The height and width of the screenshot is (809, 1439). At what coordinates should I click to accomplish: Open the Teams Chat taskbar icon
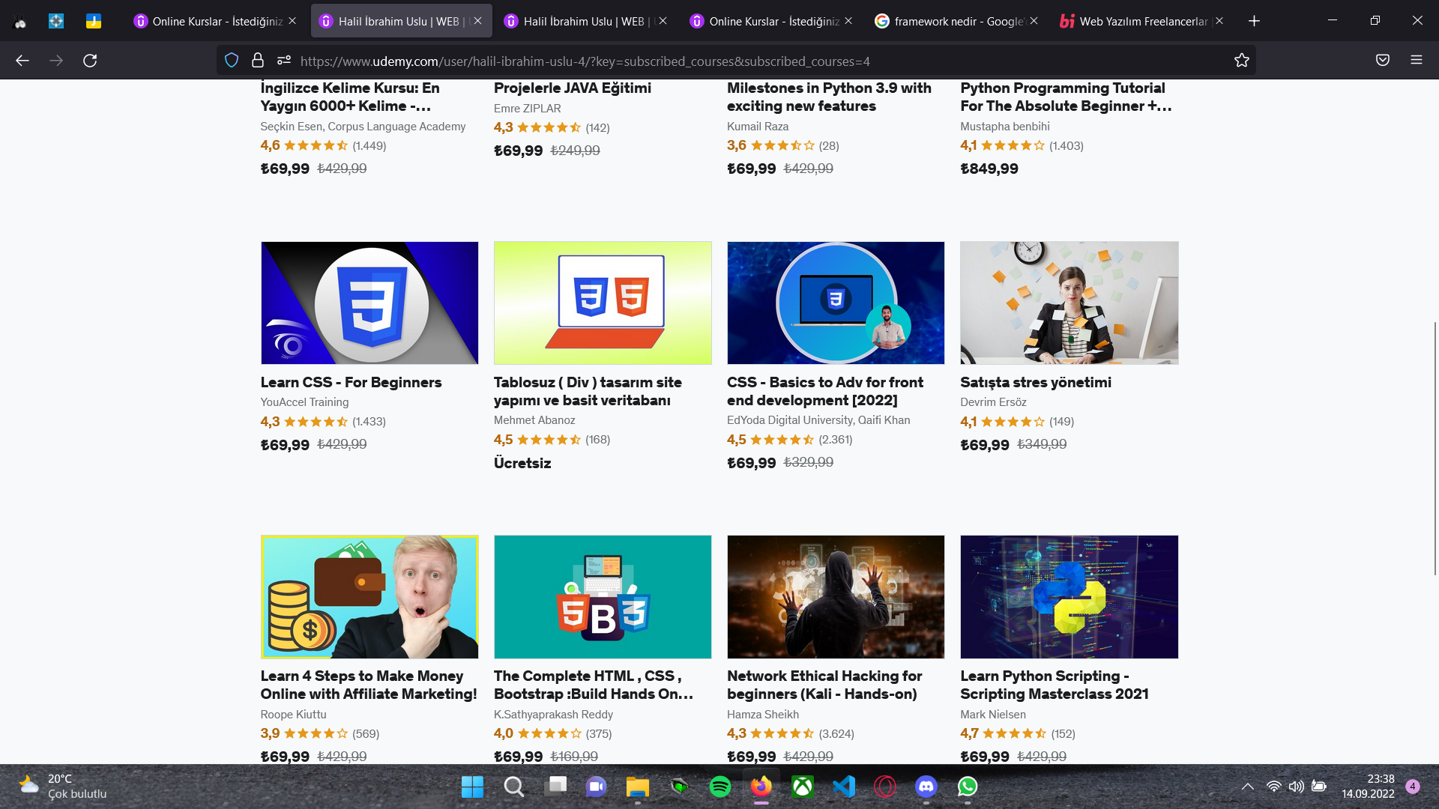click(x=597, y=787)
